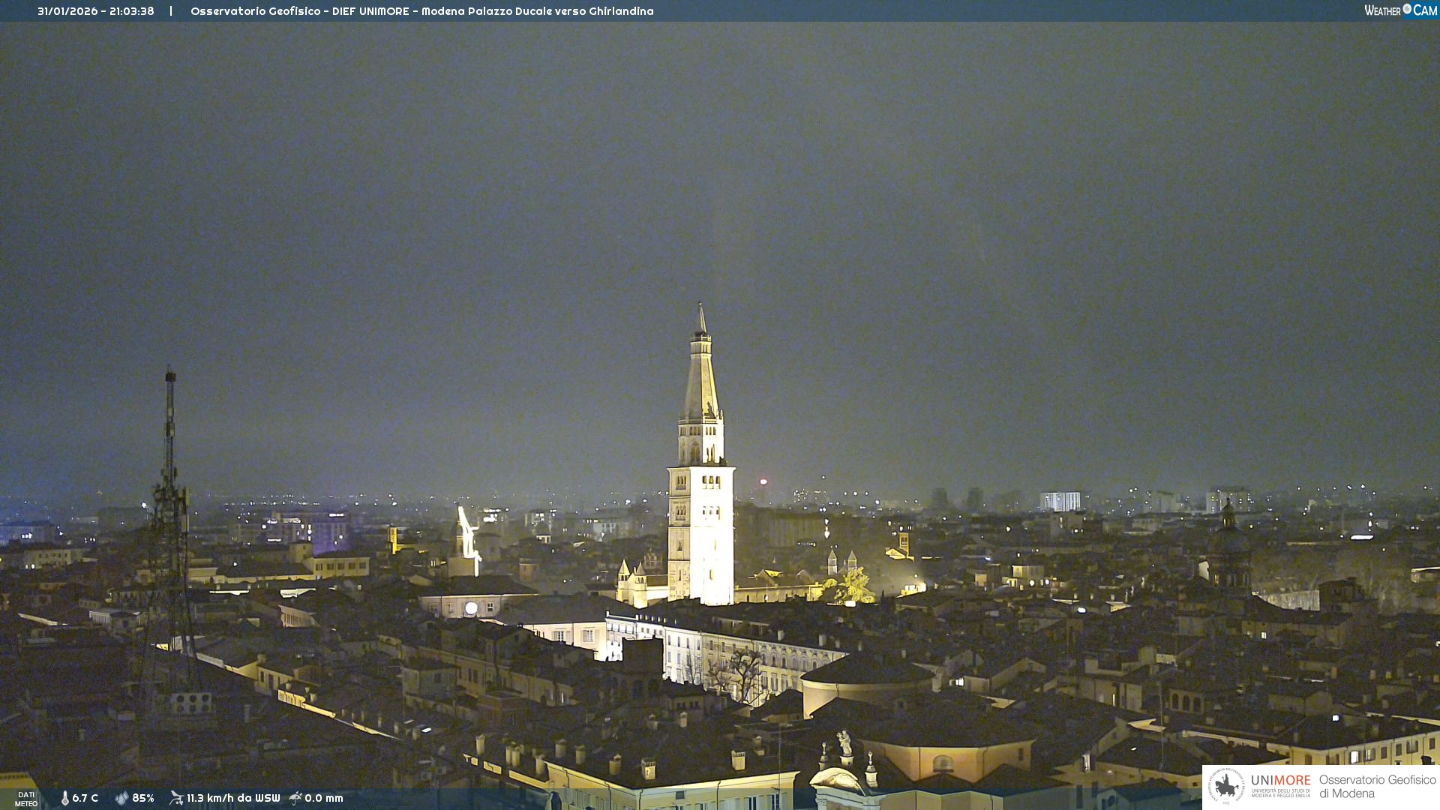Click the red beacon light on horizon
The height and width of the screenshot is (810, 1440).
(763, 481)
